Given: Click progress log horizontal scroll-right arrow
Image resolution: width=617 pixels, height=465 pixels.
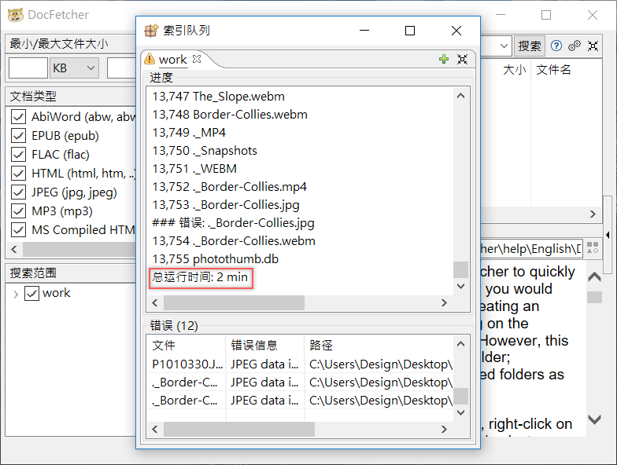Looking at the screenshot, I should [x=444, y=302].
